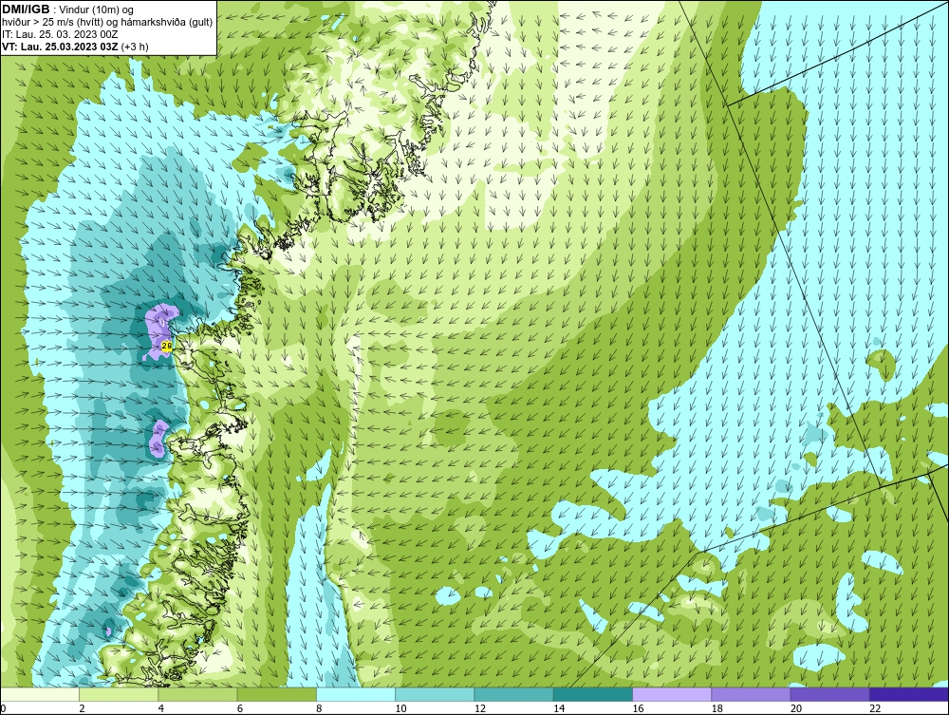
Task: Click the scale label '10'
Action: (400, 709)
